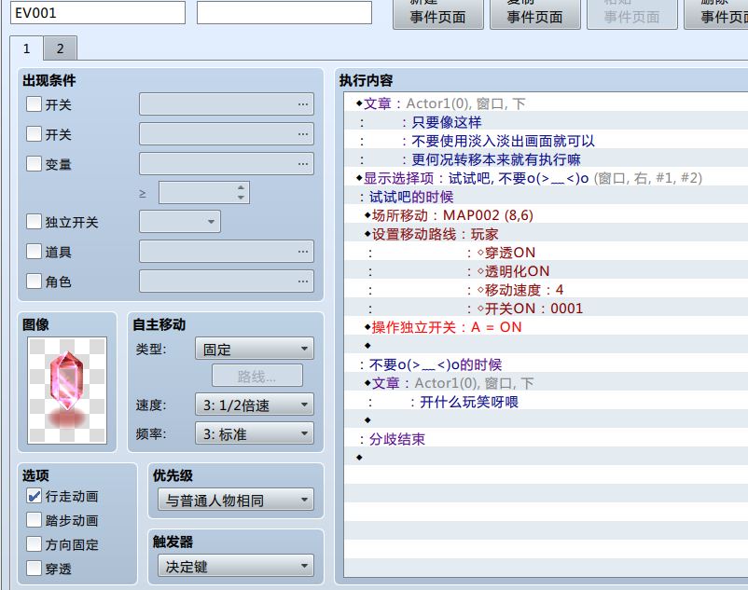
Task: Open the 触发器 dropdown showing 决定键
Action: click(x=236, y=566)
